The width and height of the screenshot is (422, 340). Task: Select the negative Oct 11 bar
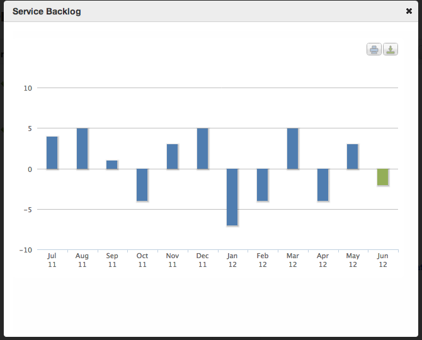click(142, 184)
